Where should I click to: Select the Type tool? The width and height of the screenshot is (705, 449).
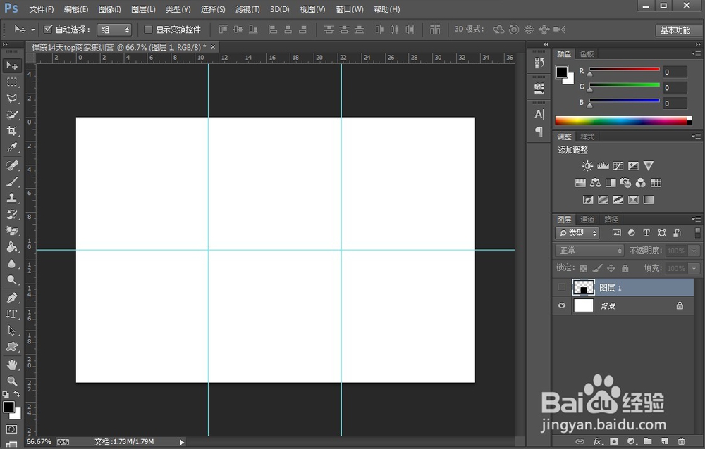12,314
